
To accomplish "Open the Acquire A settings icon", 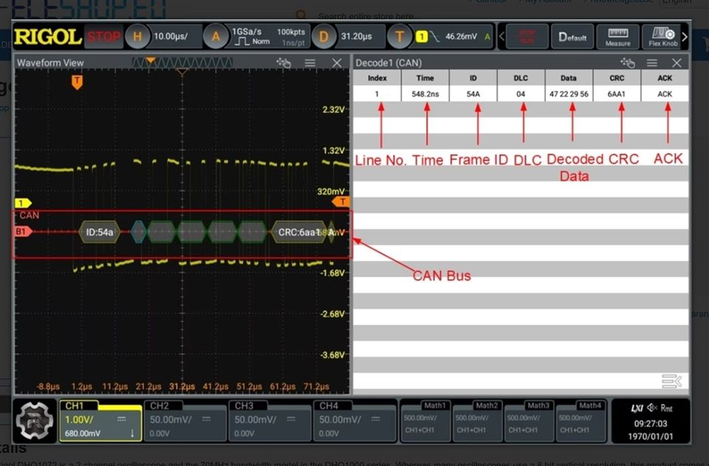I will click(216, 37).
